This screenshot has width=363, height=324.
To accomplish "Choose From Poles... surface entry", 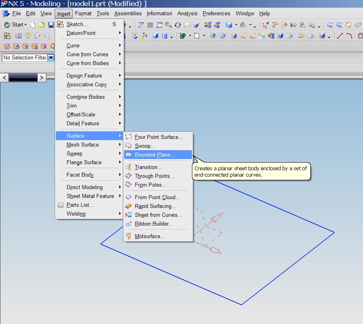I will coord(158,185).
